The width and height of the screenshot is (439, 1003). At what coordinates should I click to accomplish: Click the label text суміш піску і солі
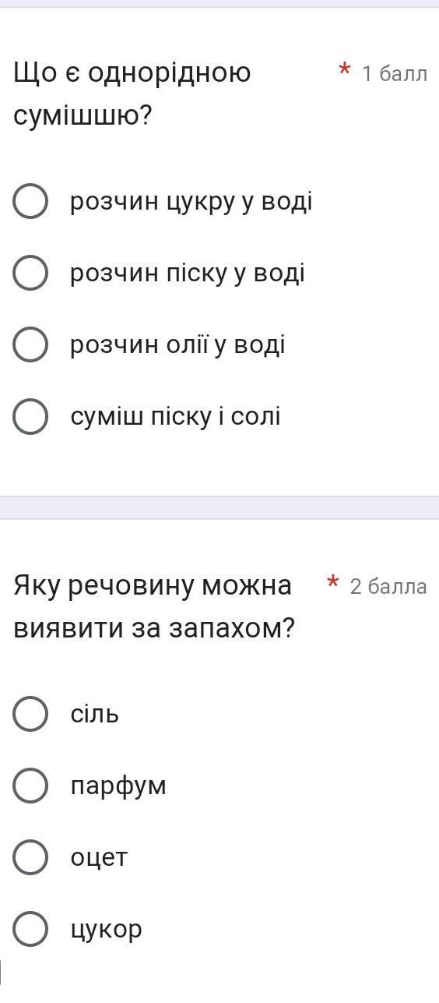pos(175,417)
